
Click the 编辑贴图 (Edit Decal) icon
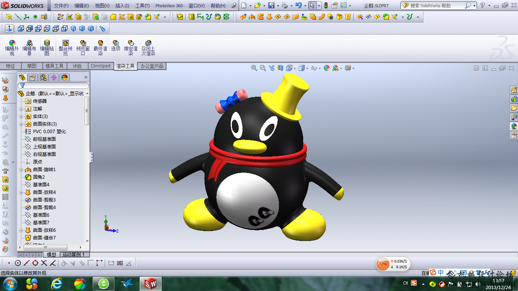click(x=47, y=43)
